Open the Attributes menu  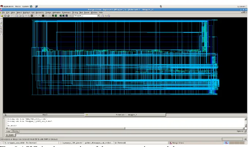point(57,12)
